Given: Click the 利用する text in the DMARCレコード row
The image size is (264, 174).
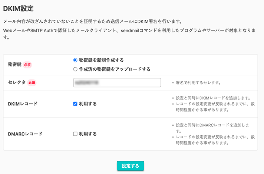Looking at the screenshot, I should [x=88, y=134].
